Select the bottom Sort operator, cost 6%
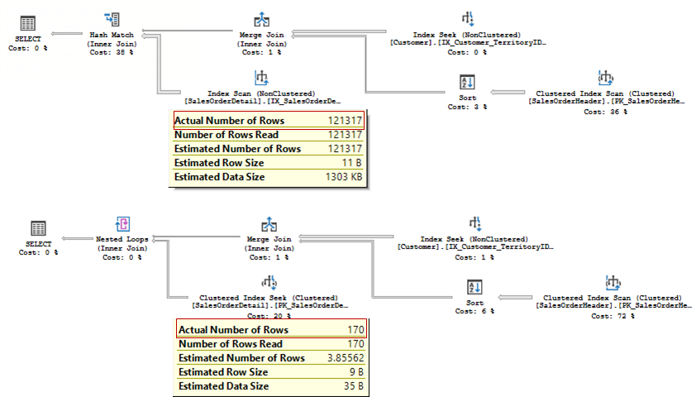Image resolution: width=696 pixels, height=397 pixels. pos(474,287)
